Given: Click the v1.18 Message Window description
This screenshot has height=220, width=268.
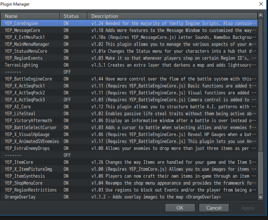Looking at the screenshot, I should [x=174, y=30].
